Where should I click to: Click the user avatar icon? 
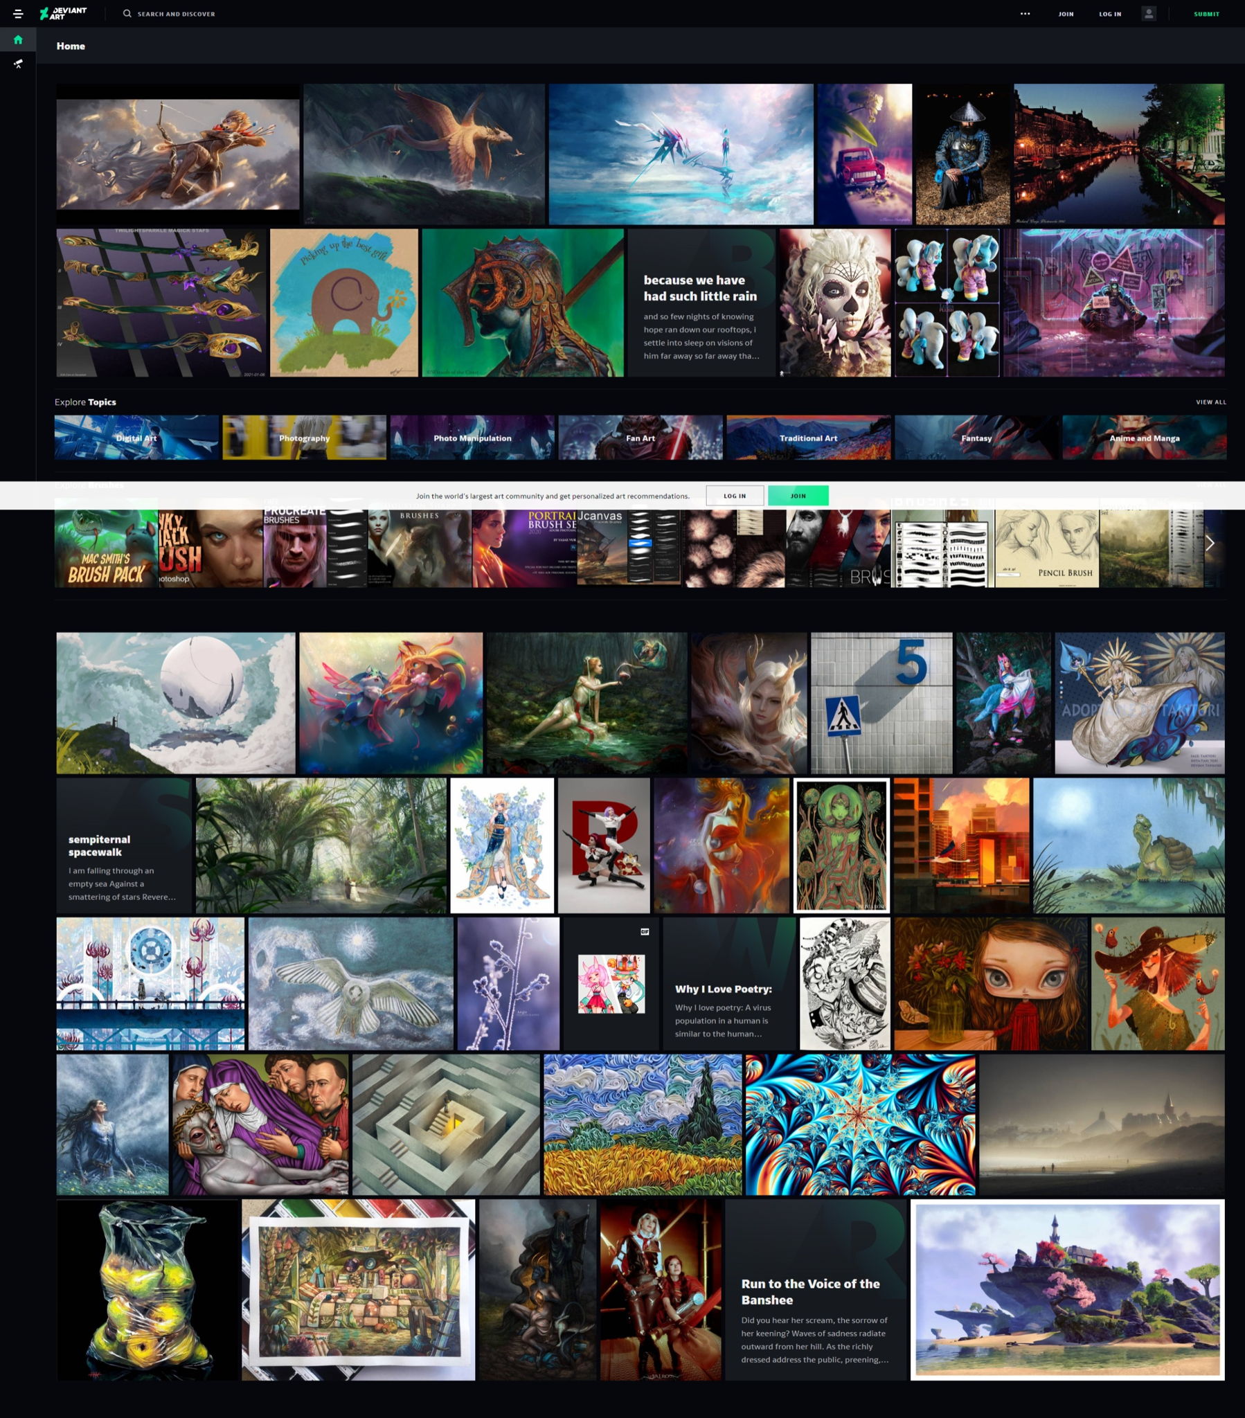coord(1149,14)
